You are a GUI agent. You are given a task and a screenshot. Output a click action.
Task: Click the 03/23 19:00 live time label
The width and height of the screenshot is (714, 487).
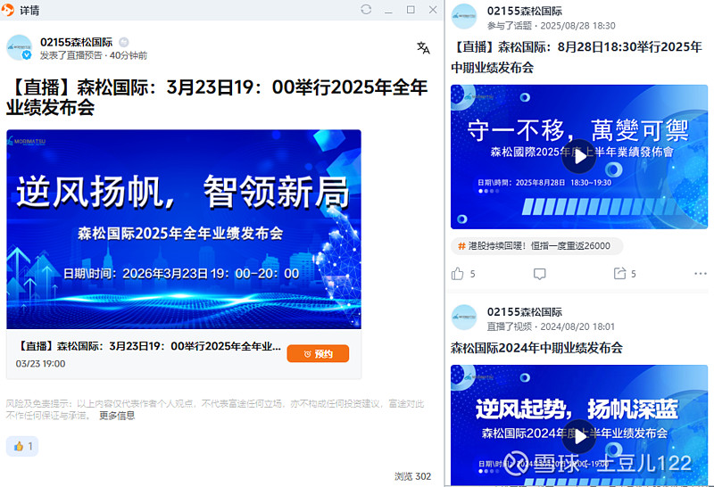[40, 364]
